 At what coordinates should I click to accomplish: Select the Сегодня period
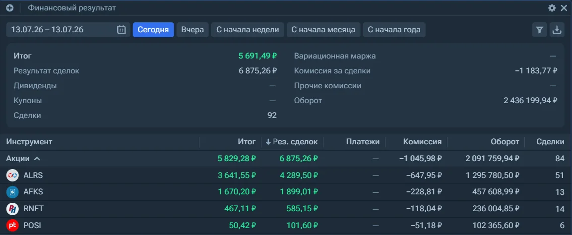point(153,30)
